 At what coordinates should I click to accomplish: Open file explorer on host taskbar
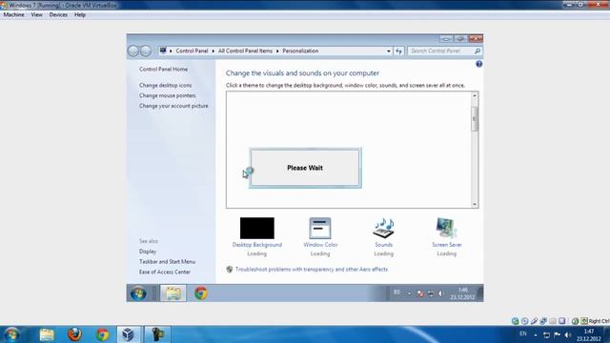pos(47,334)
